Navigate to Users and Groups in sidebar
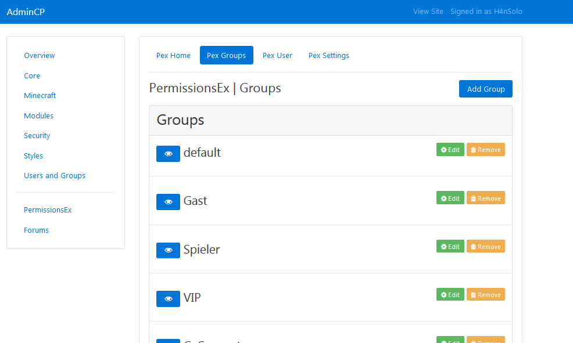Viewport: 573px width, 343px height. 55,176
